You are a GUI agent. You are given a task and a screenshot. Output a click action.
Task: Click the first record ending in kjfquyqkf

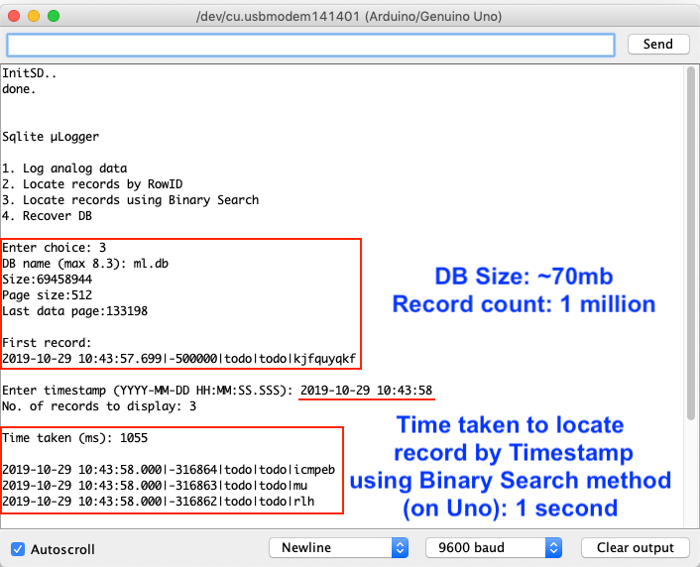pos(178,358)
